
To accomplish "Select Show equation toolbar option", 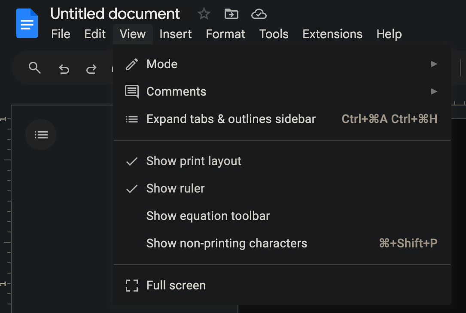I will 208,216.
